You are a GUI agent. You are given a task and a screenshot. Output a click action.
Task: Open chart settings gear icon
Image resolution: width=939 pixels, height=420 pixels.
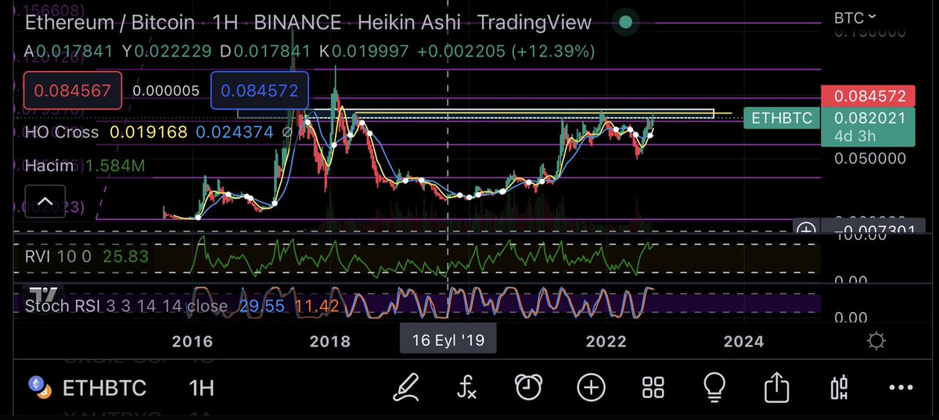click(x=876, y=341)
